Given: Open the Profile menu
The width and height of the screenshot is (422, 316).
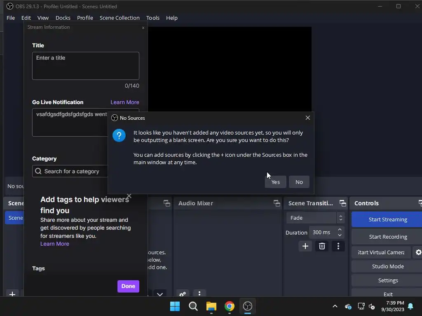Looking at the screenshot, I should pyautogui.click(x=85, y=18).
